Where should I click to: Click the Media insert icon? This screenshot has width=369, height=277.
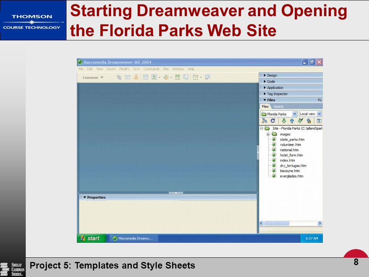click(166, 77)
